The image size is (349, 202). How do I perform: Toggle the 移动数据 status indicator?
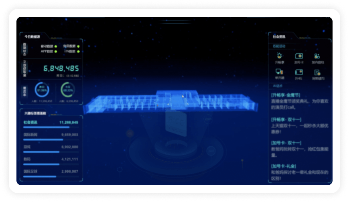tap(56, 46)
